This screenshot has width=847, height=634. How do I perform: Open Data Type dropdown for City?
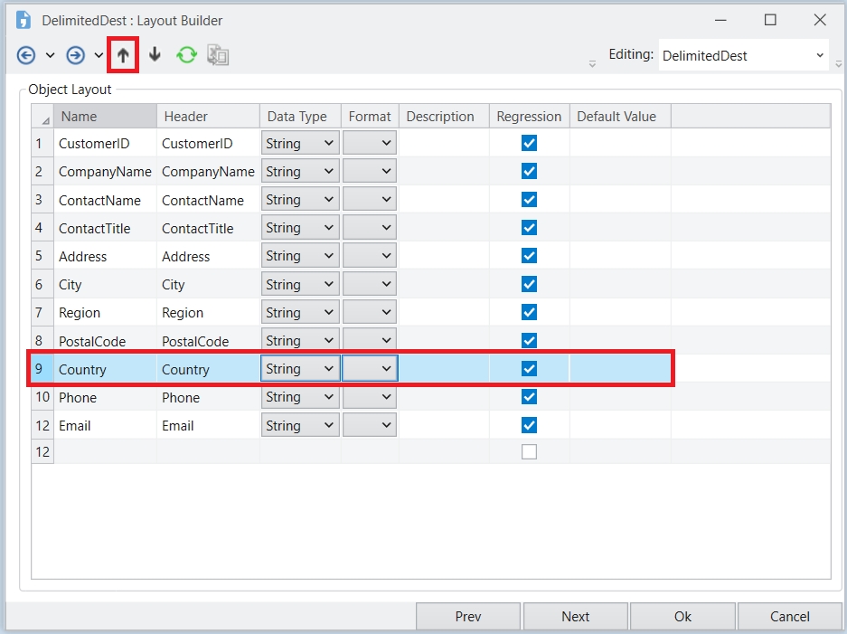300,284
